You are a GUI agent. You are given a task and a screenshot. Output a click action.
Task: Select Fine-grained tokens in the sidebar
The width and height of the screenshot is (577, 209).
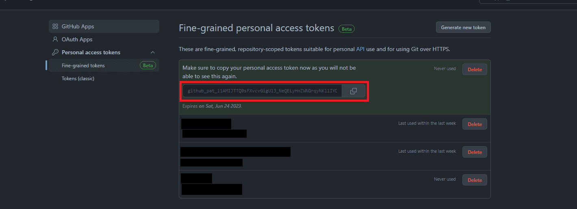(x=83, y=66)
